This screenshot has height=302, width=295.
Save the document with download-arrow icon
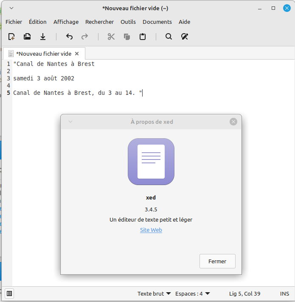coord(43,37)
